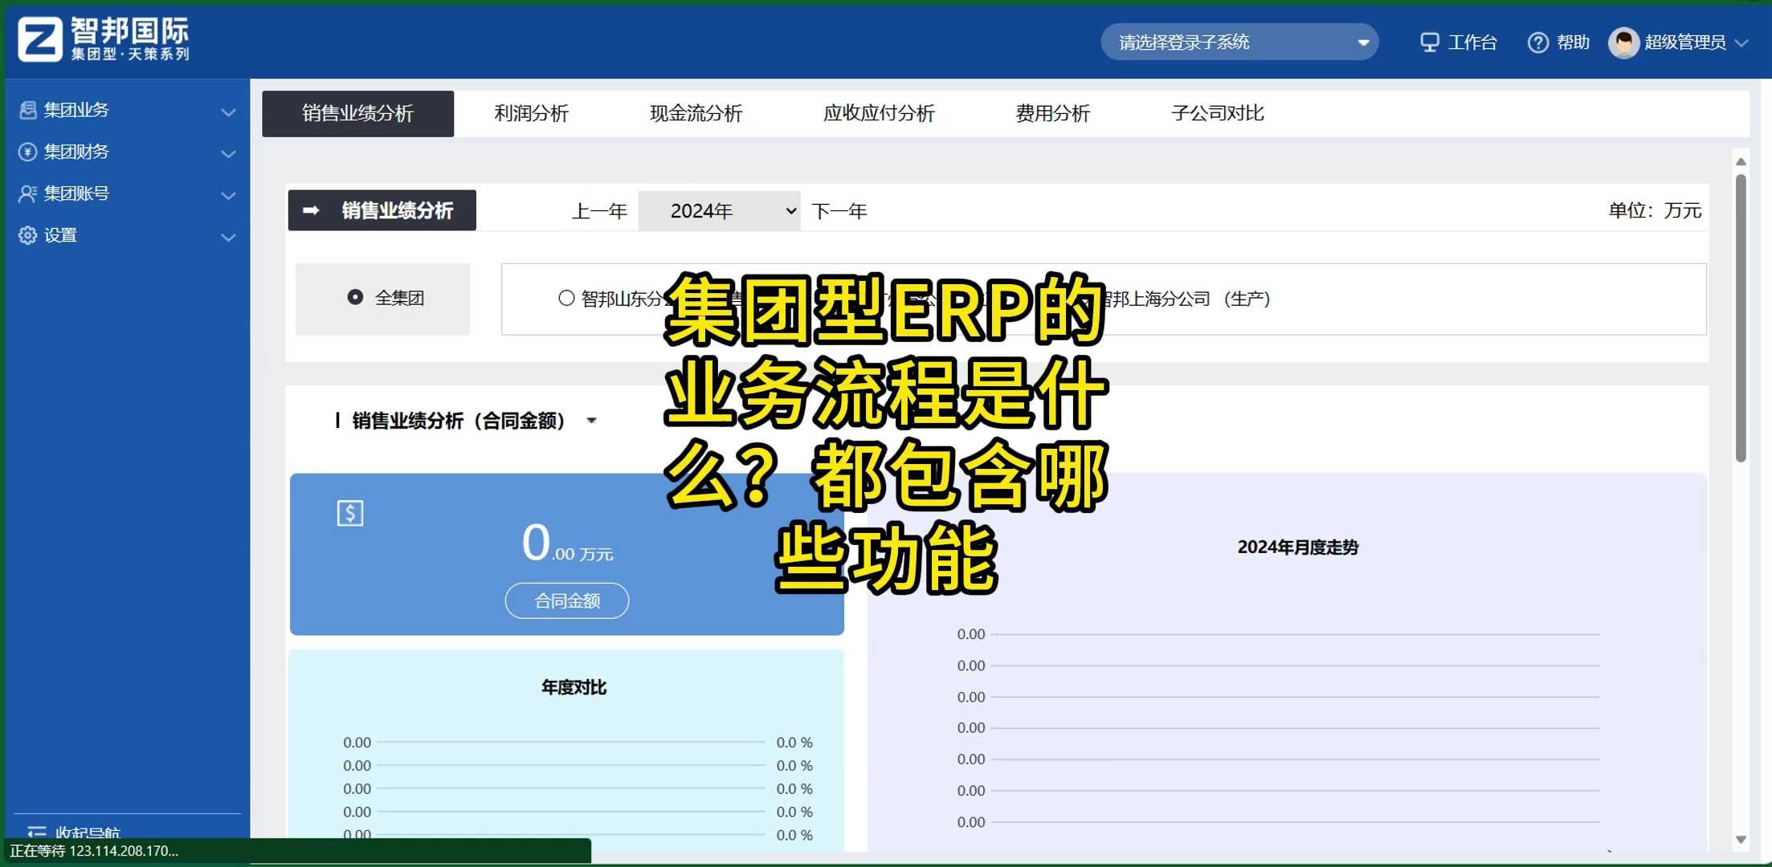Click the 年度对比 chart title

(x=574, y=687)
